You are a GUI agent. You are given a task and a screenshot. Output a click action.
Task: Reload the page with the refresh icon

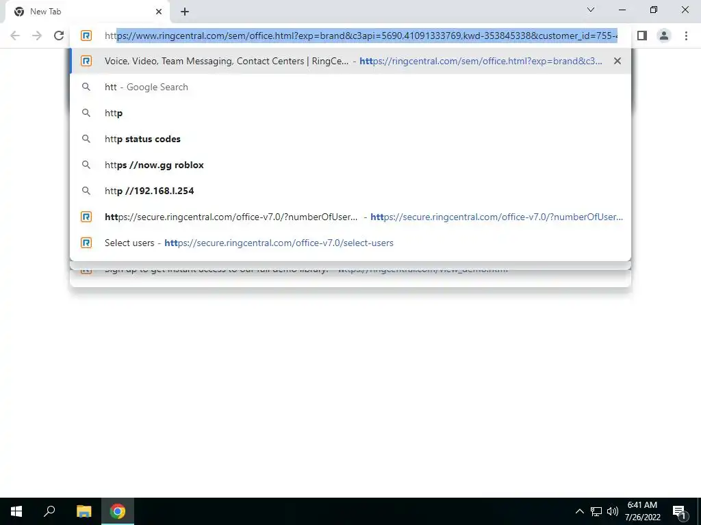(x=59, y=36)
